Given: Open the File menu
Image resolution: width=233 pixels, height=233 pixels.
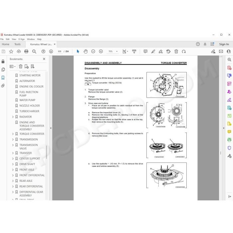Looking at the screenshot, I should pyautogui.click(x=2, y=39).
